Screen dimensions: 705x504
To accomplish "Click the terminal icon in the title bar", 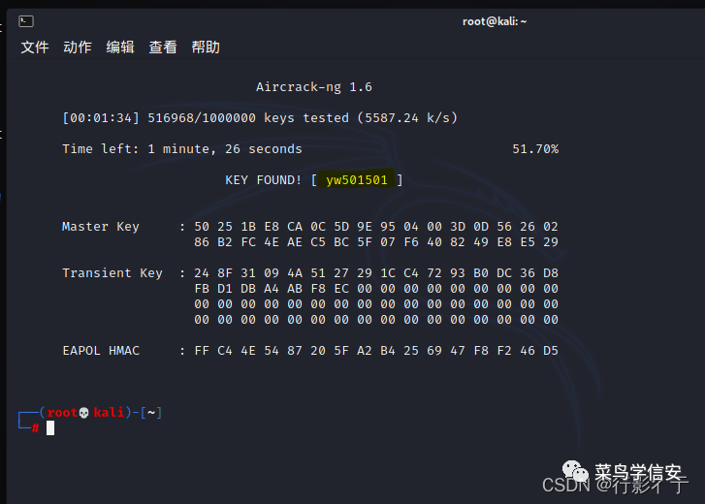I will (26, 21).
